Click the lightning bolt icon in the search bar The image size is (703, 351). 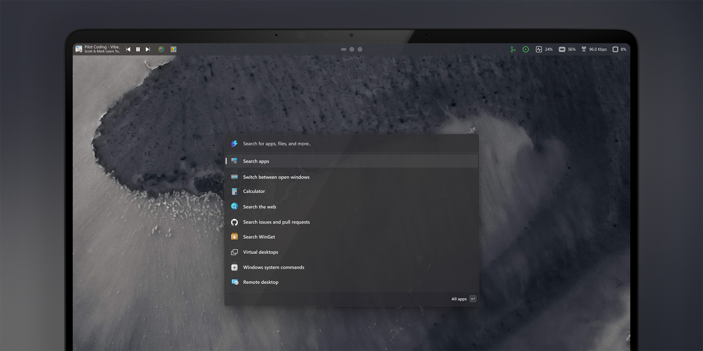(x=234, y=144)
